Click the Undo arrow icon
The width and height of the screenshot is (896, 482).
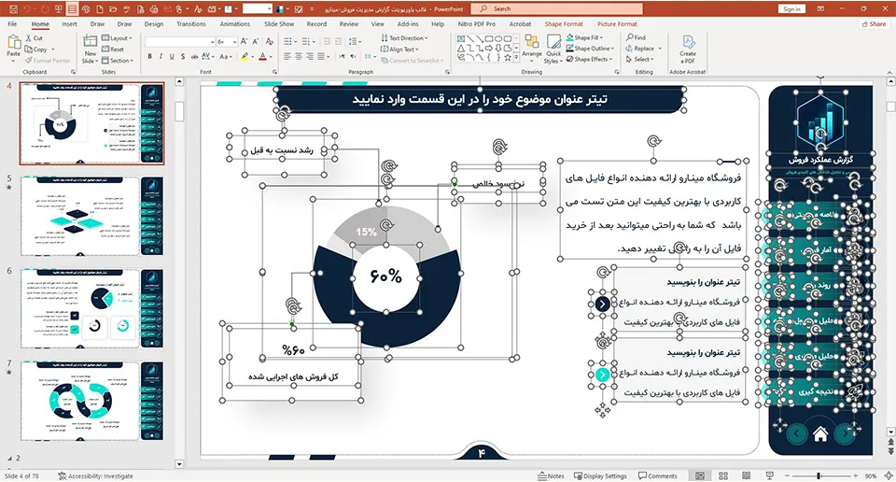tap(27, 9)
